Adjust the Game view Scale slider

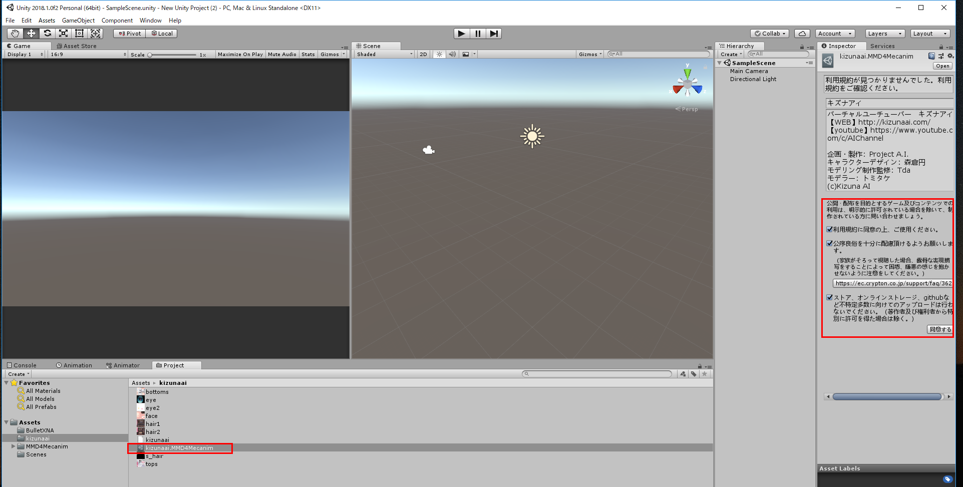tap(173, 55)
